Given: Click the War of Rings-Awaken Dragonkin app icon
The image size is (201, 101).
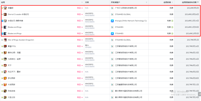Looking at the screenshot, I should pyautogui.click(x=5, y=40).
